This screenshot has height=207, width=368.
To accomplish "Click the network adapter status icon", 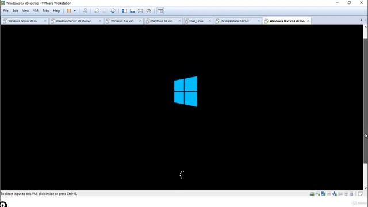I will 323,194.
